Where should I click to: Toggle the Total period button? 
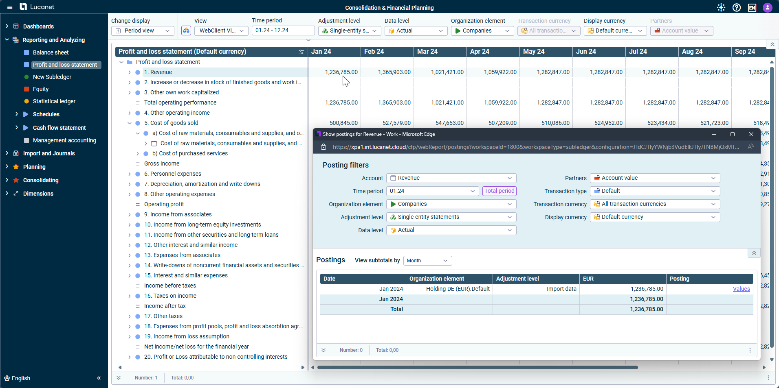pos(500,191)
